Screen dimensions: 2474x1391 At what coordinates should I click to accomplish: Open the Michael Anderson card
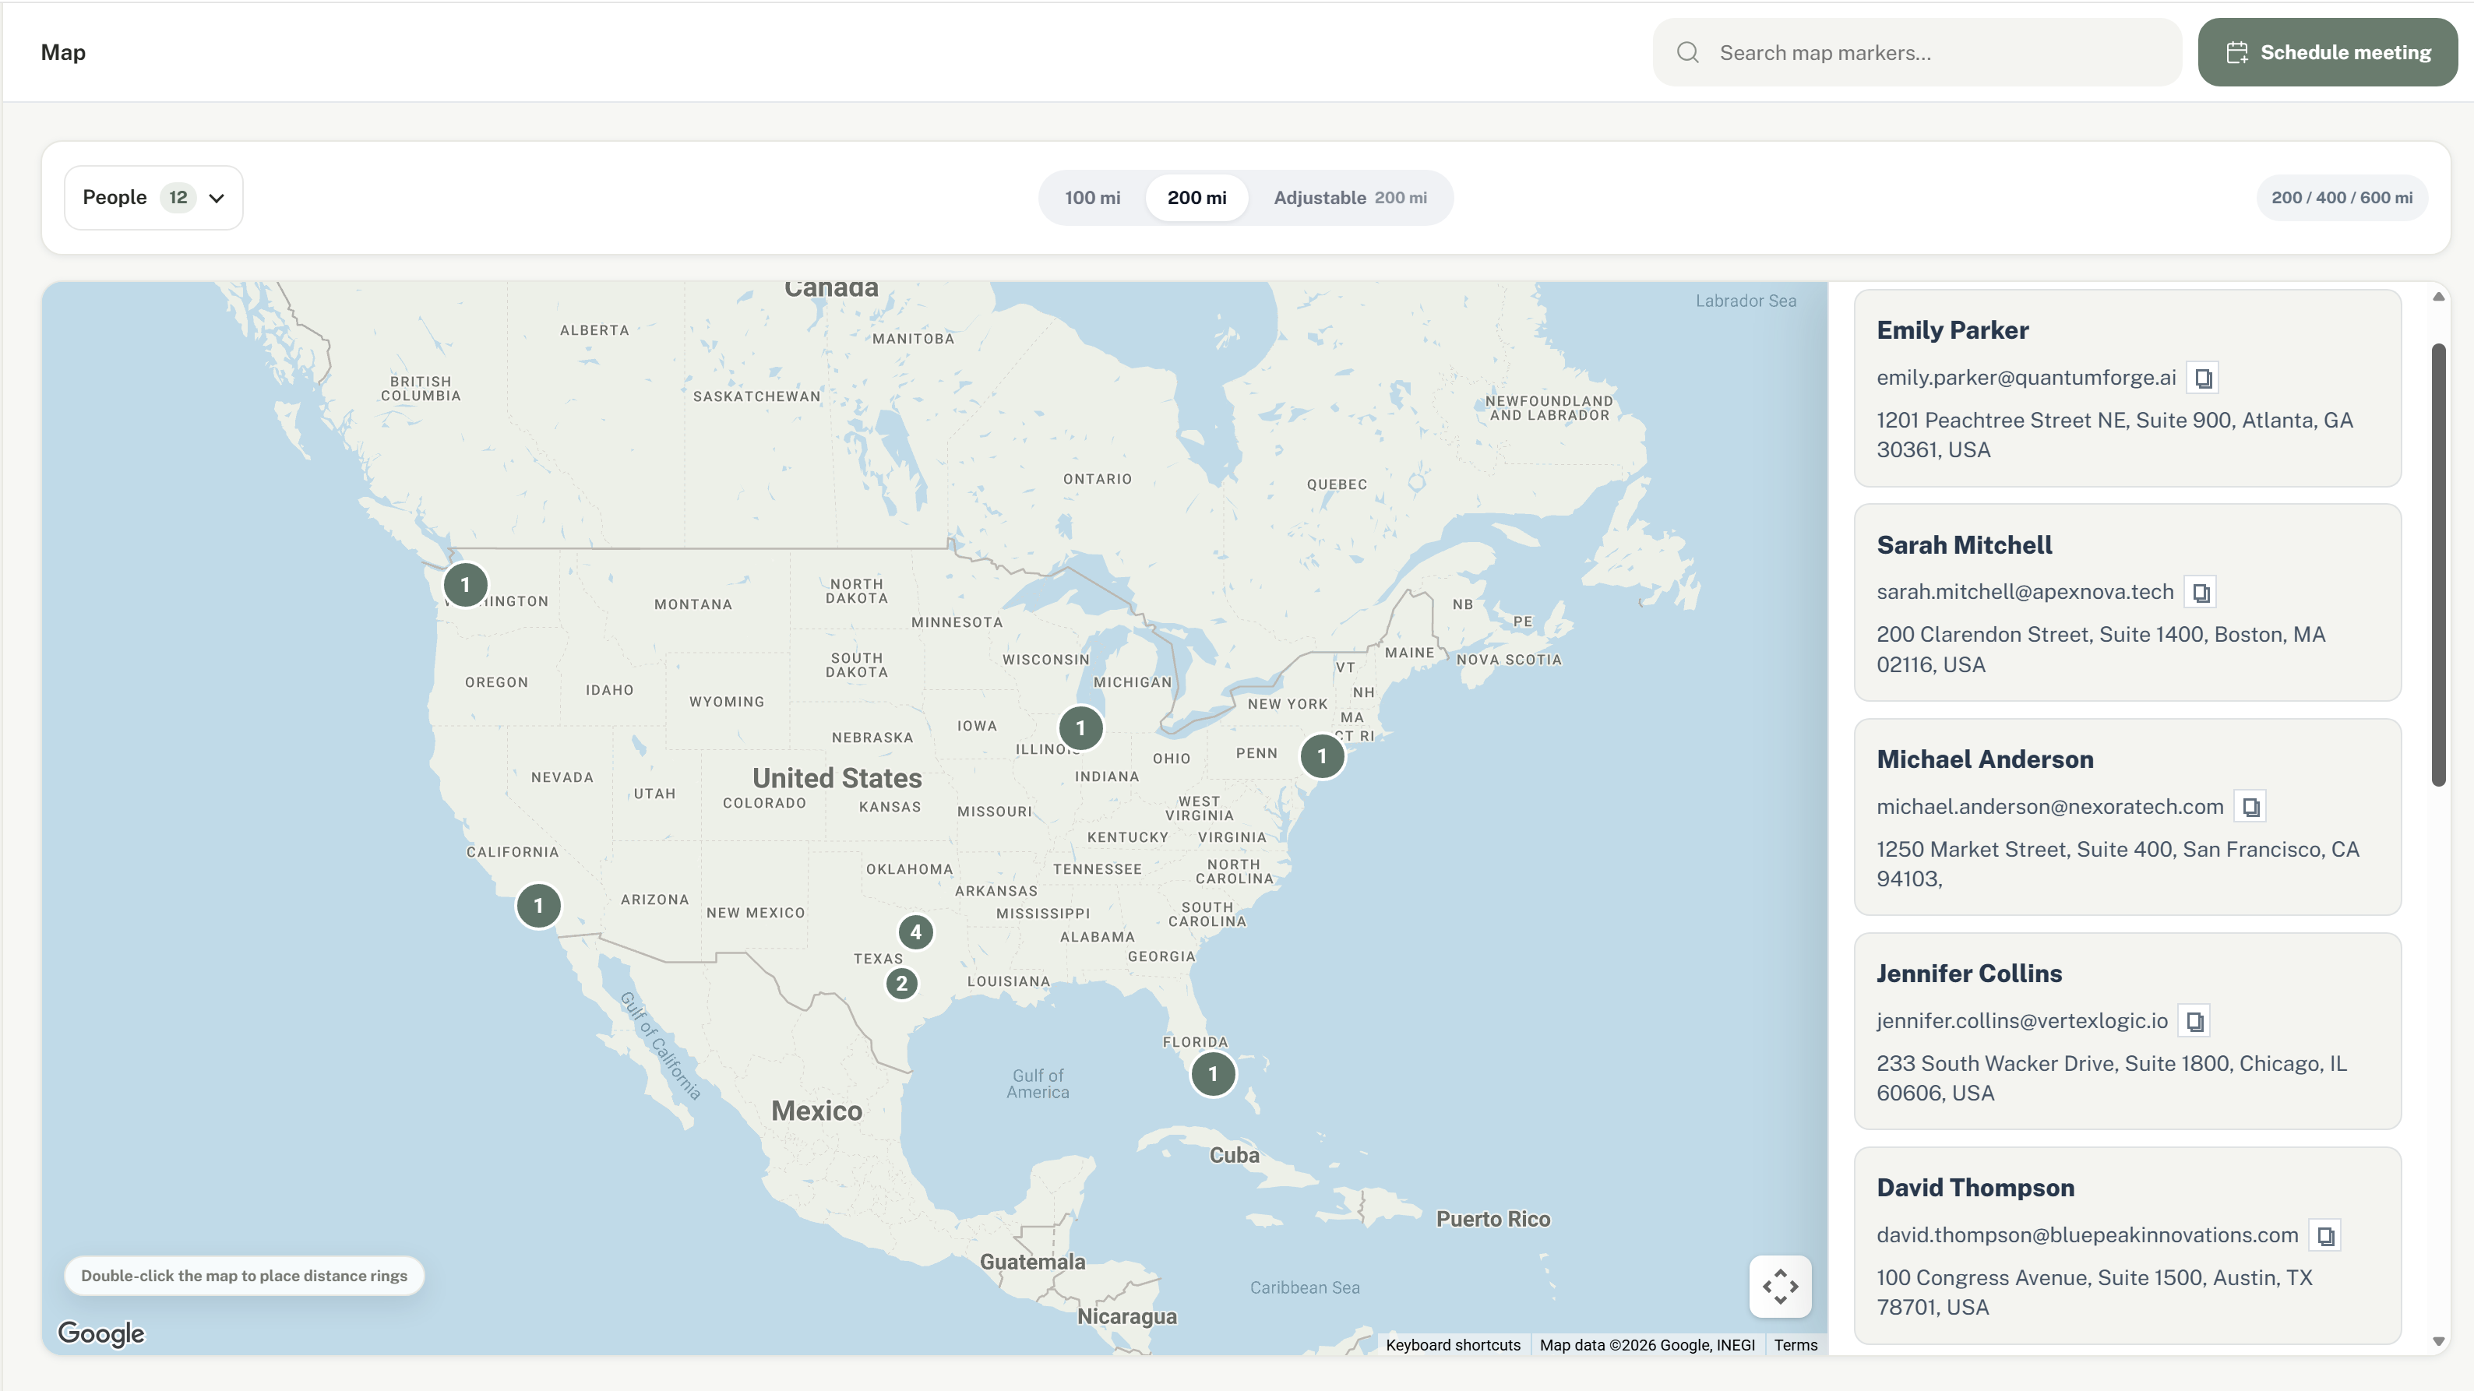pos(2127,817)
